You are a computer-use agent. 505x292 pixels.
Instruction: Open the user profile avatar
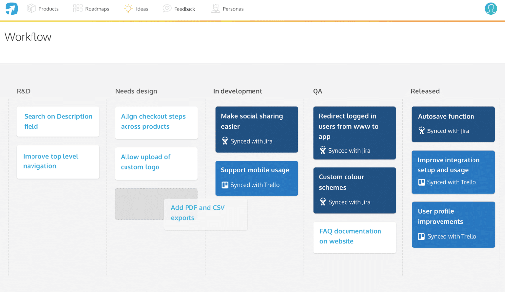(x=491, y=9)
